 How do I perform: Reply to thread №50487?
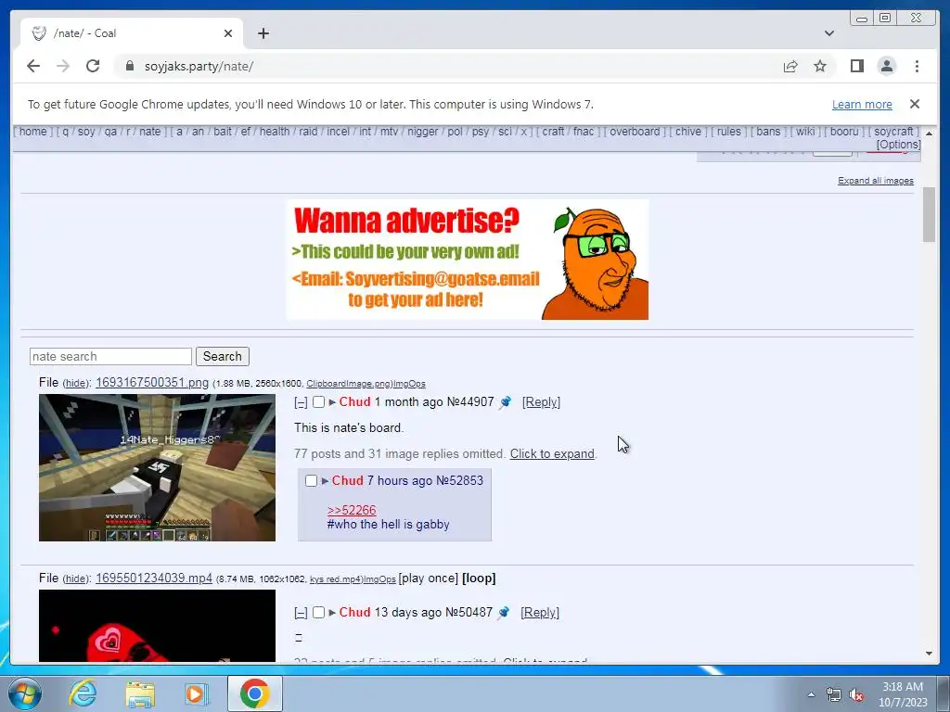point(540,612)
